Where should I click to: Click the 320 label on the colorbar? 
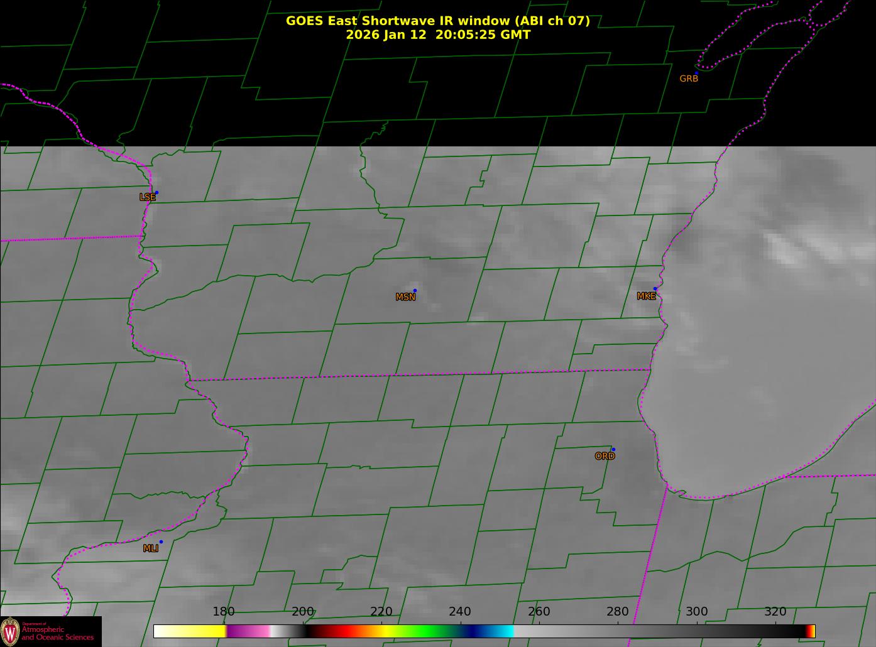click(x=775, y=612)
